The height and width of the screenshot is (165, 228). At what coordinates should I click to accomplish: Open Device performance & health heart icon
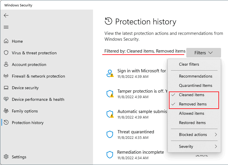(x=6, y=99)
